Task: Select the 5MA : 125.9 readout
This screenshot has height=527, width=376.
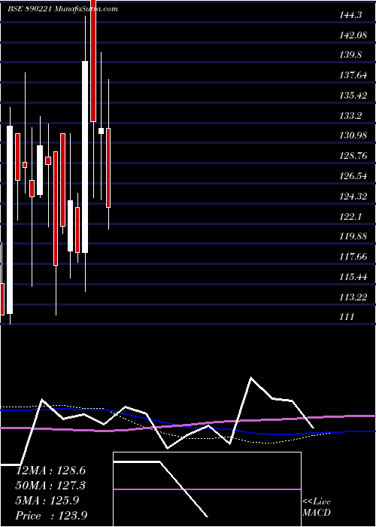Action: click(x=47, y=501)
